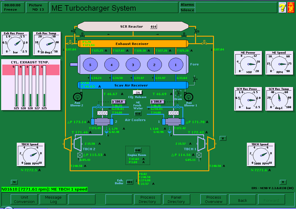
Task: Click the Aux Blower 1 fan icon
Action: pyautogui.click(x=189, y=97)
